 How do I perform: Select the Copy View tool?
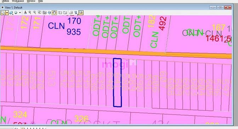pos(71,13)
